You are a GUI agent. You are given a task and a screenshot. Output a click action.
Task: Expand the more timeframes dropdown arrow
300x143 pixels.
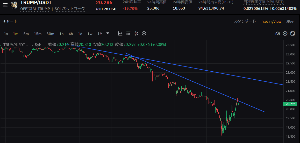pyautogui.click(x=108, y=33)
